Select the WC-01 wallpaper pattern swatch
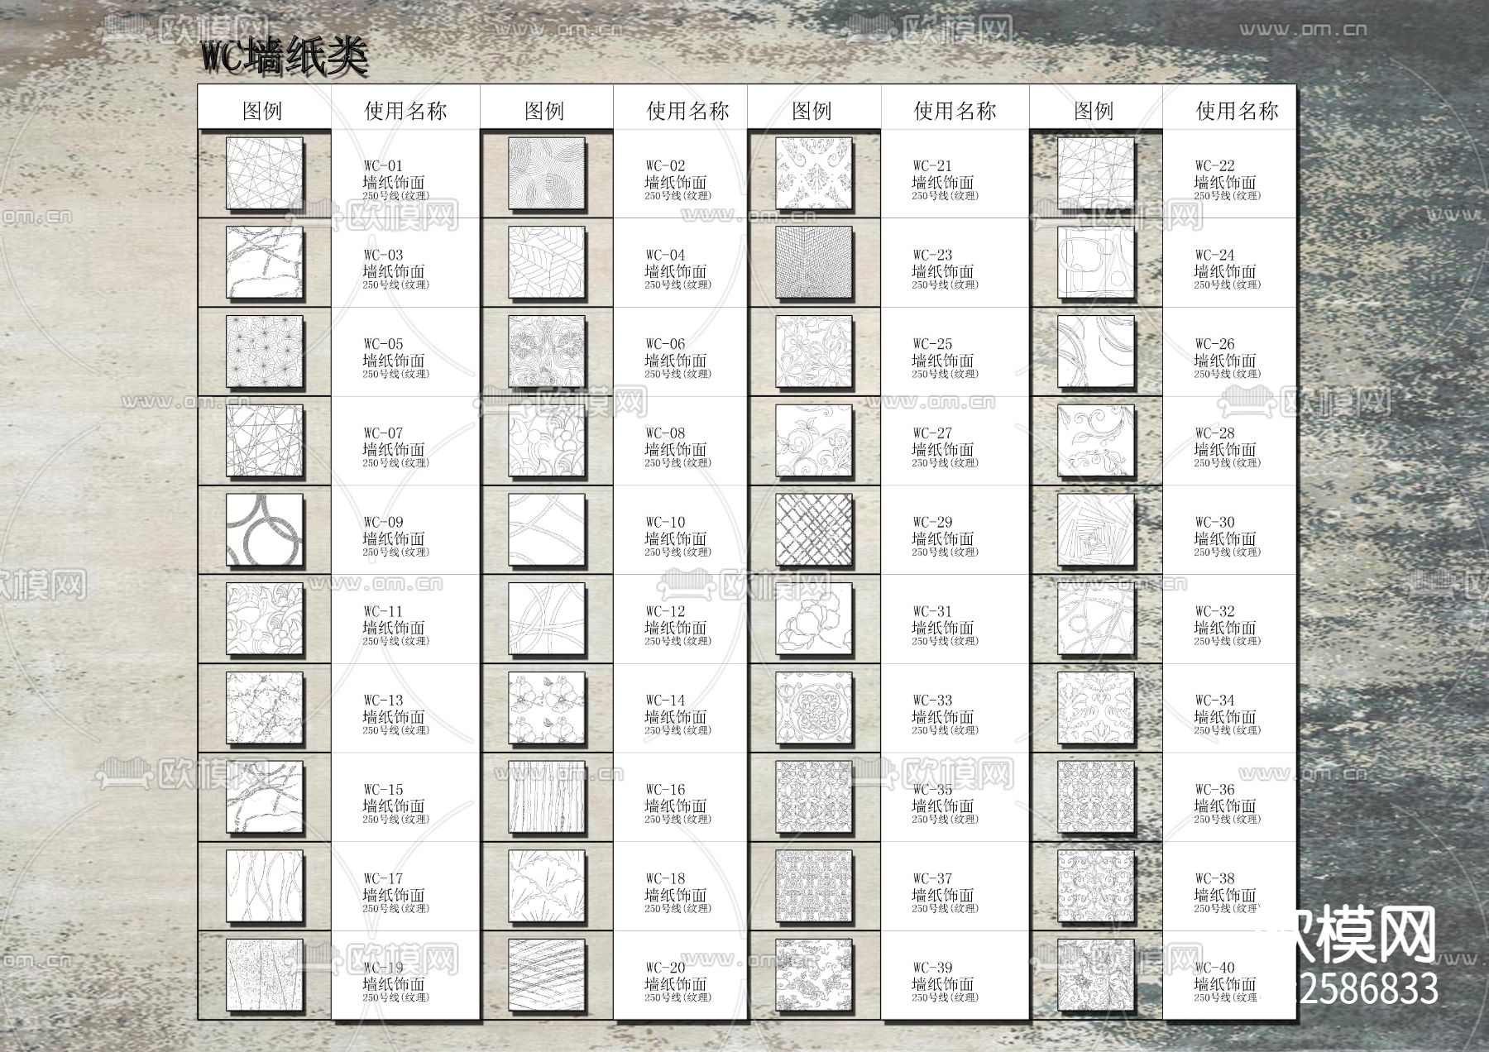The height and width of the screenshot is (1052, 1489). pos(265,175)
